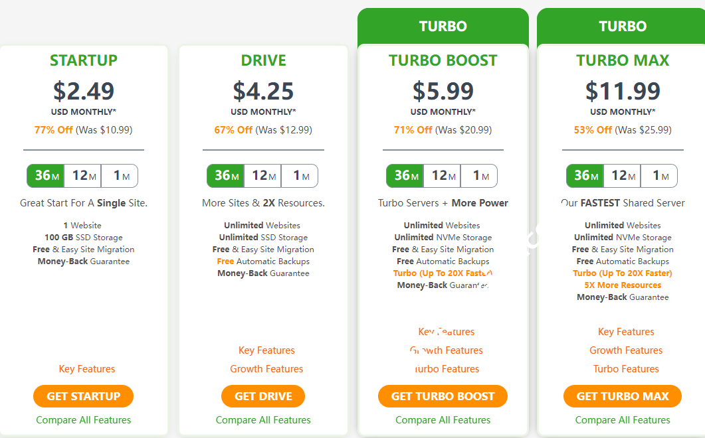Open Growth Features for Turbo Max

tap(626, 350)
